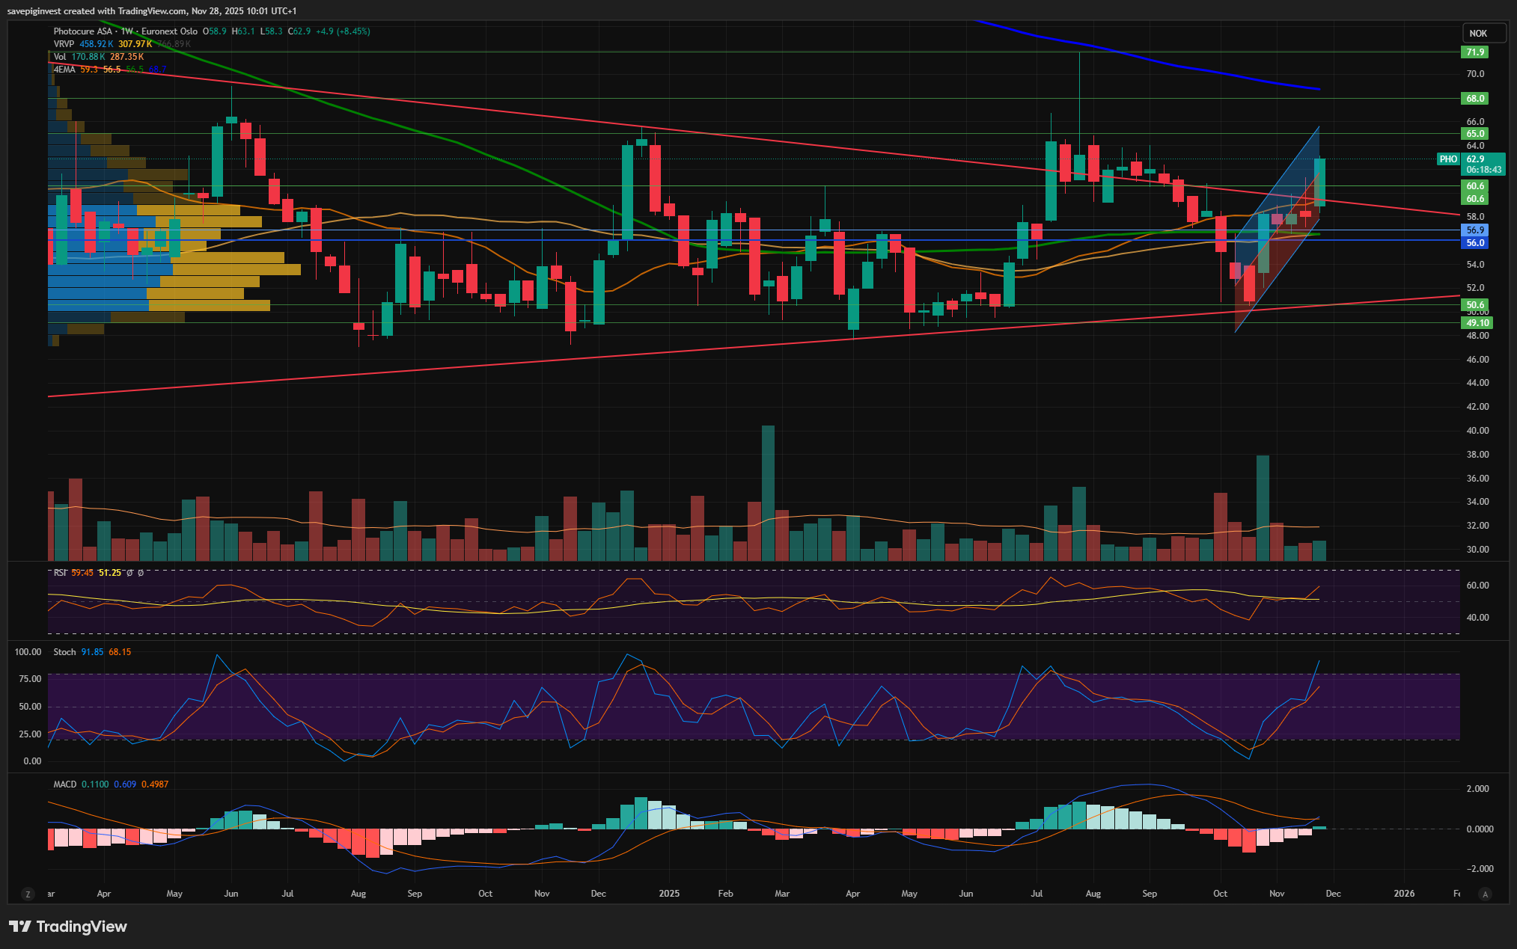Select the 68.0 horizontal line price label
Image resolution: width=1517 pixels, height=949 pixels.
1475,99
